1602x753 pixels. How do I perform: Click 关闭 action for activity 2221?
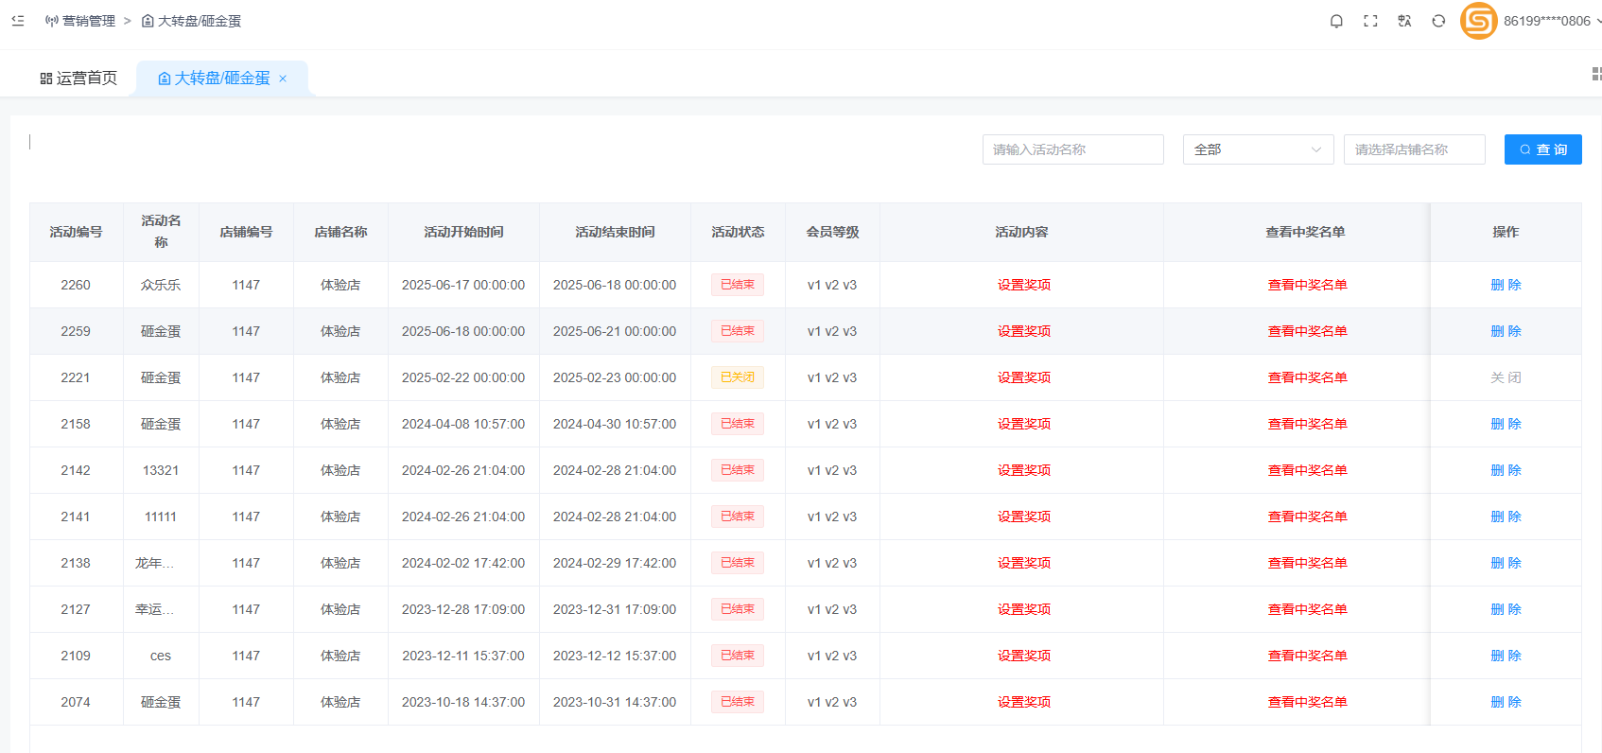(x=1506, y=377)
